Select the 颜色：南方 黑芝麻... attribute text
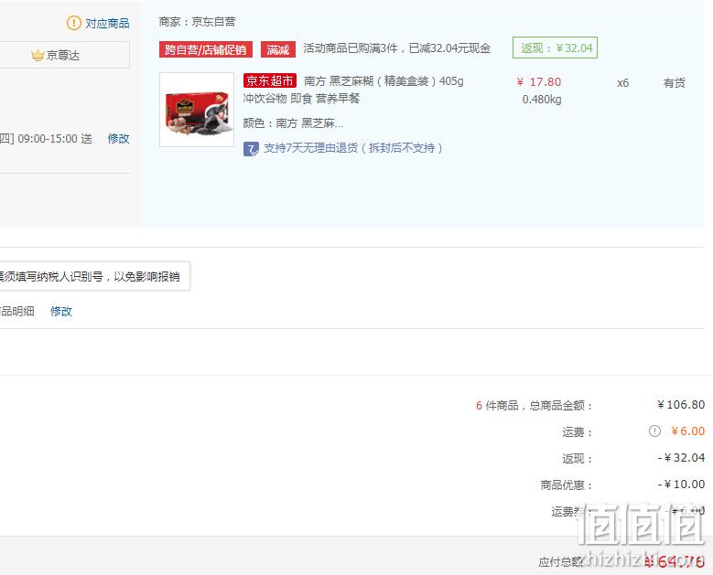Viewport: 713px width, 575px height. point(293,123)
